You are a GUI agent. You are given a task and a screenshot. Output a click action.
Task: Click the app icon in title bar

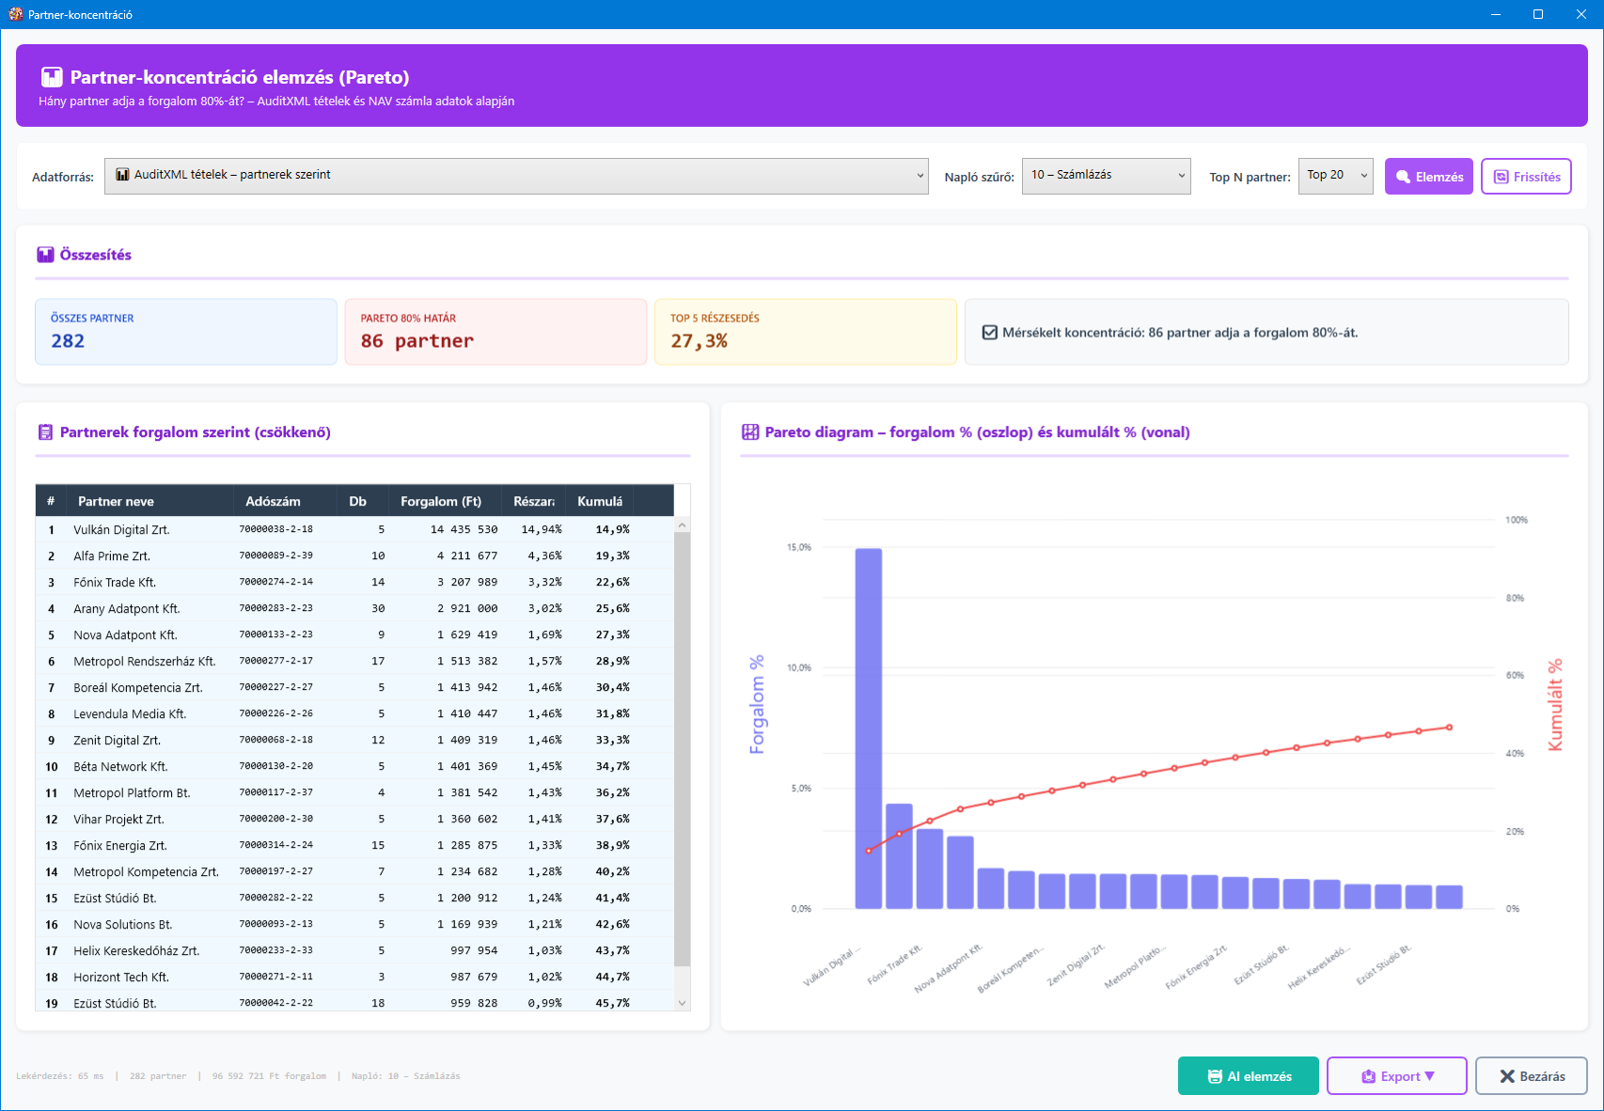click(x=15, y=14)
